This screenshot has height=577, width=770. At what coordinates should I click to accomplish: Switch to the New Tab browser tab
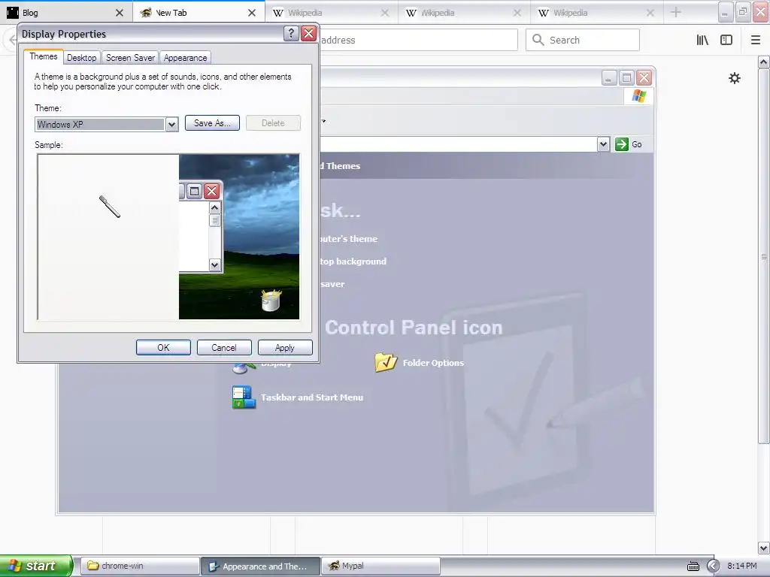pyautogui.click(x=199, y=13)
